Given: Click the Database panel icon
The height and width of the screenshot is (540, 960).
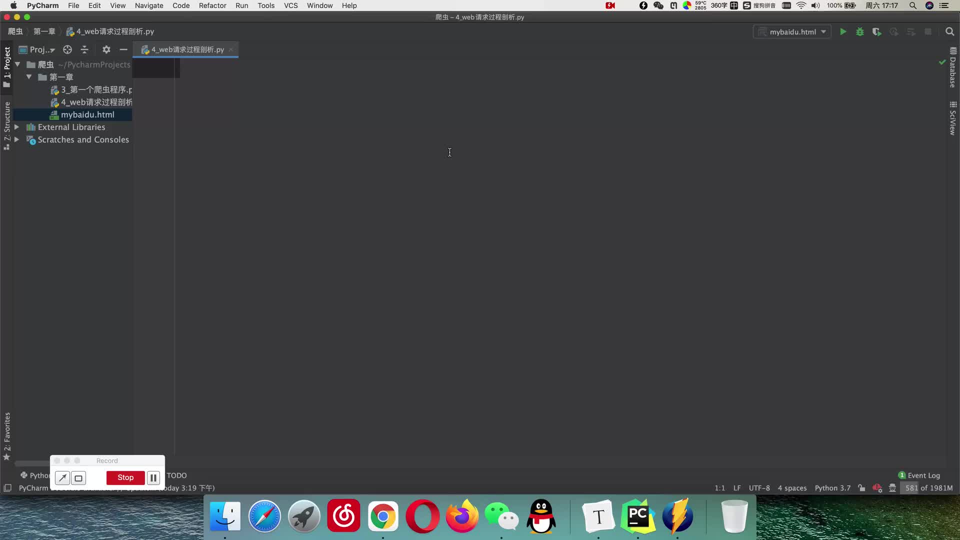Looking at the screenshot, I should 952,65.
